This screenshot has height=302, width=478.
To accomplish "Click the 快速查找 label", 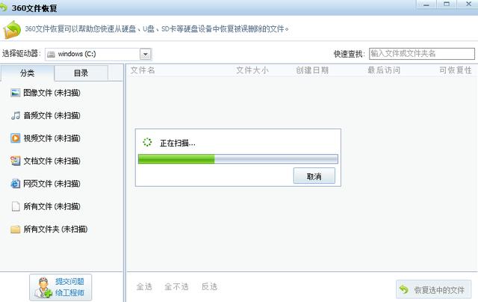I will [x=349, y=54].
